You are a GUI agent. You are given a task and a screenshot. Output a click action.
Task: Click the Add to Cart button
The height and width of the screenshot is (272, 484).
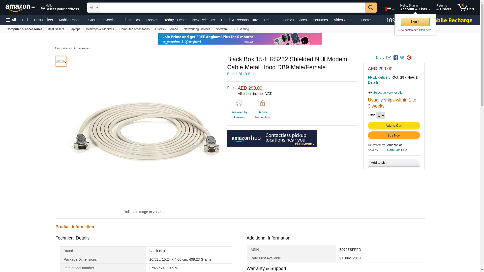394,126
